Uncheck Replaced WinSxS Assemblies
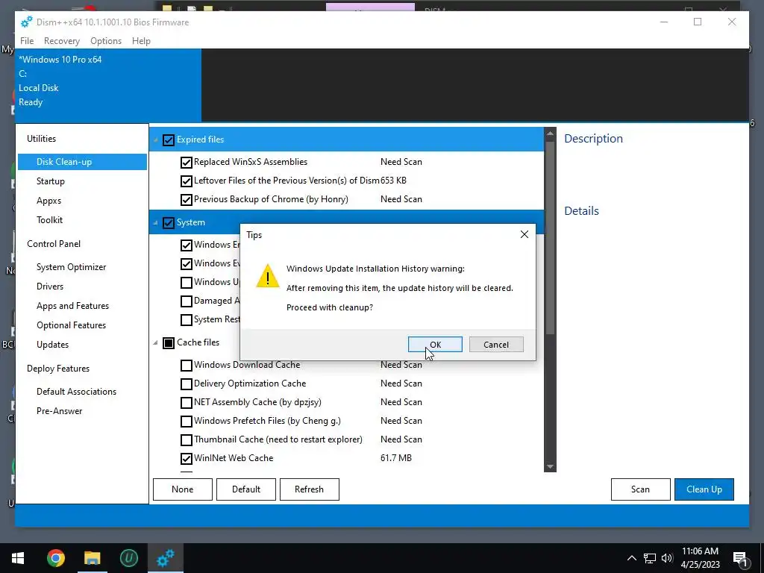This screenshot has height=573, width=764. point(186,162)
